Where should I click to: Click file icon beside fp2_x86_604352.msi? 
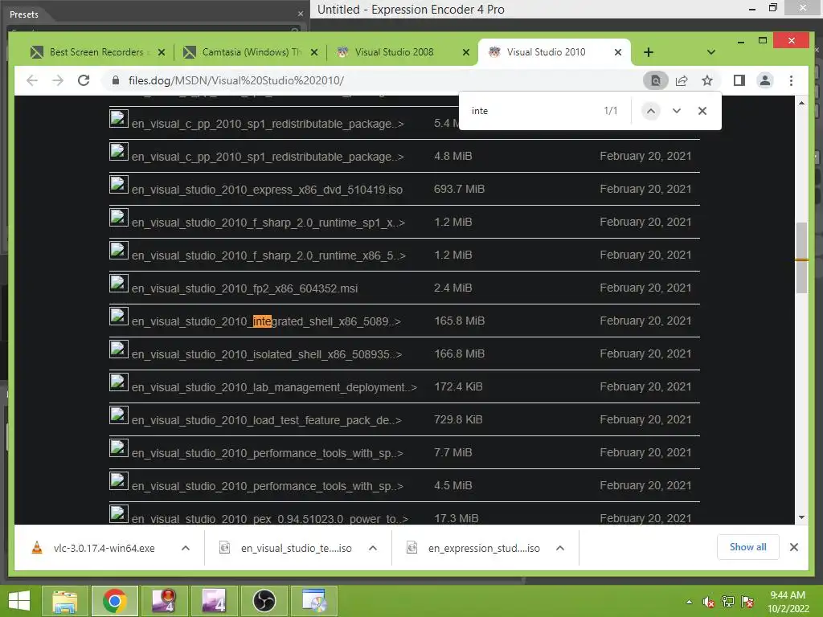(x=119, y=284)
